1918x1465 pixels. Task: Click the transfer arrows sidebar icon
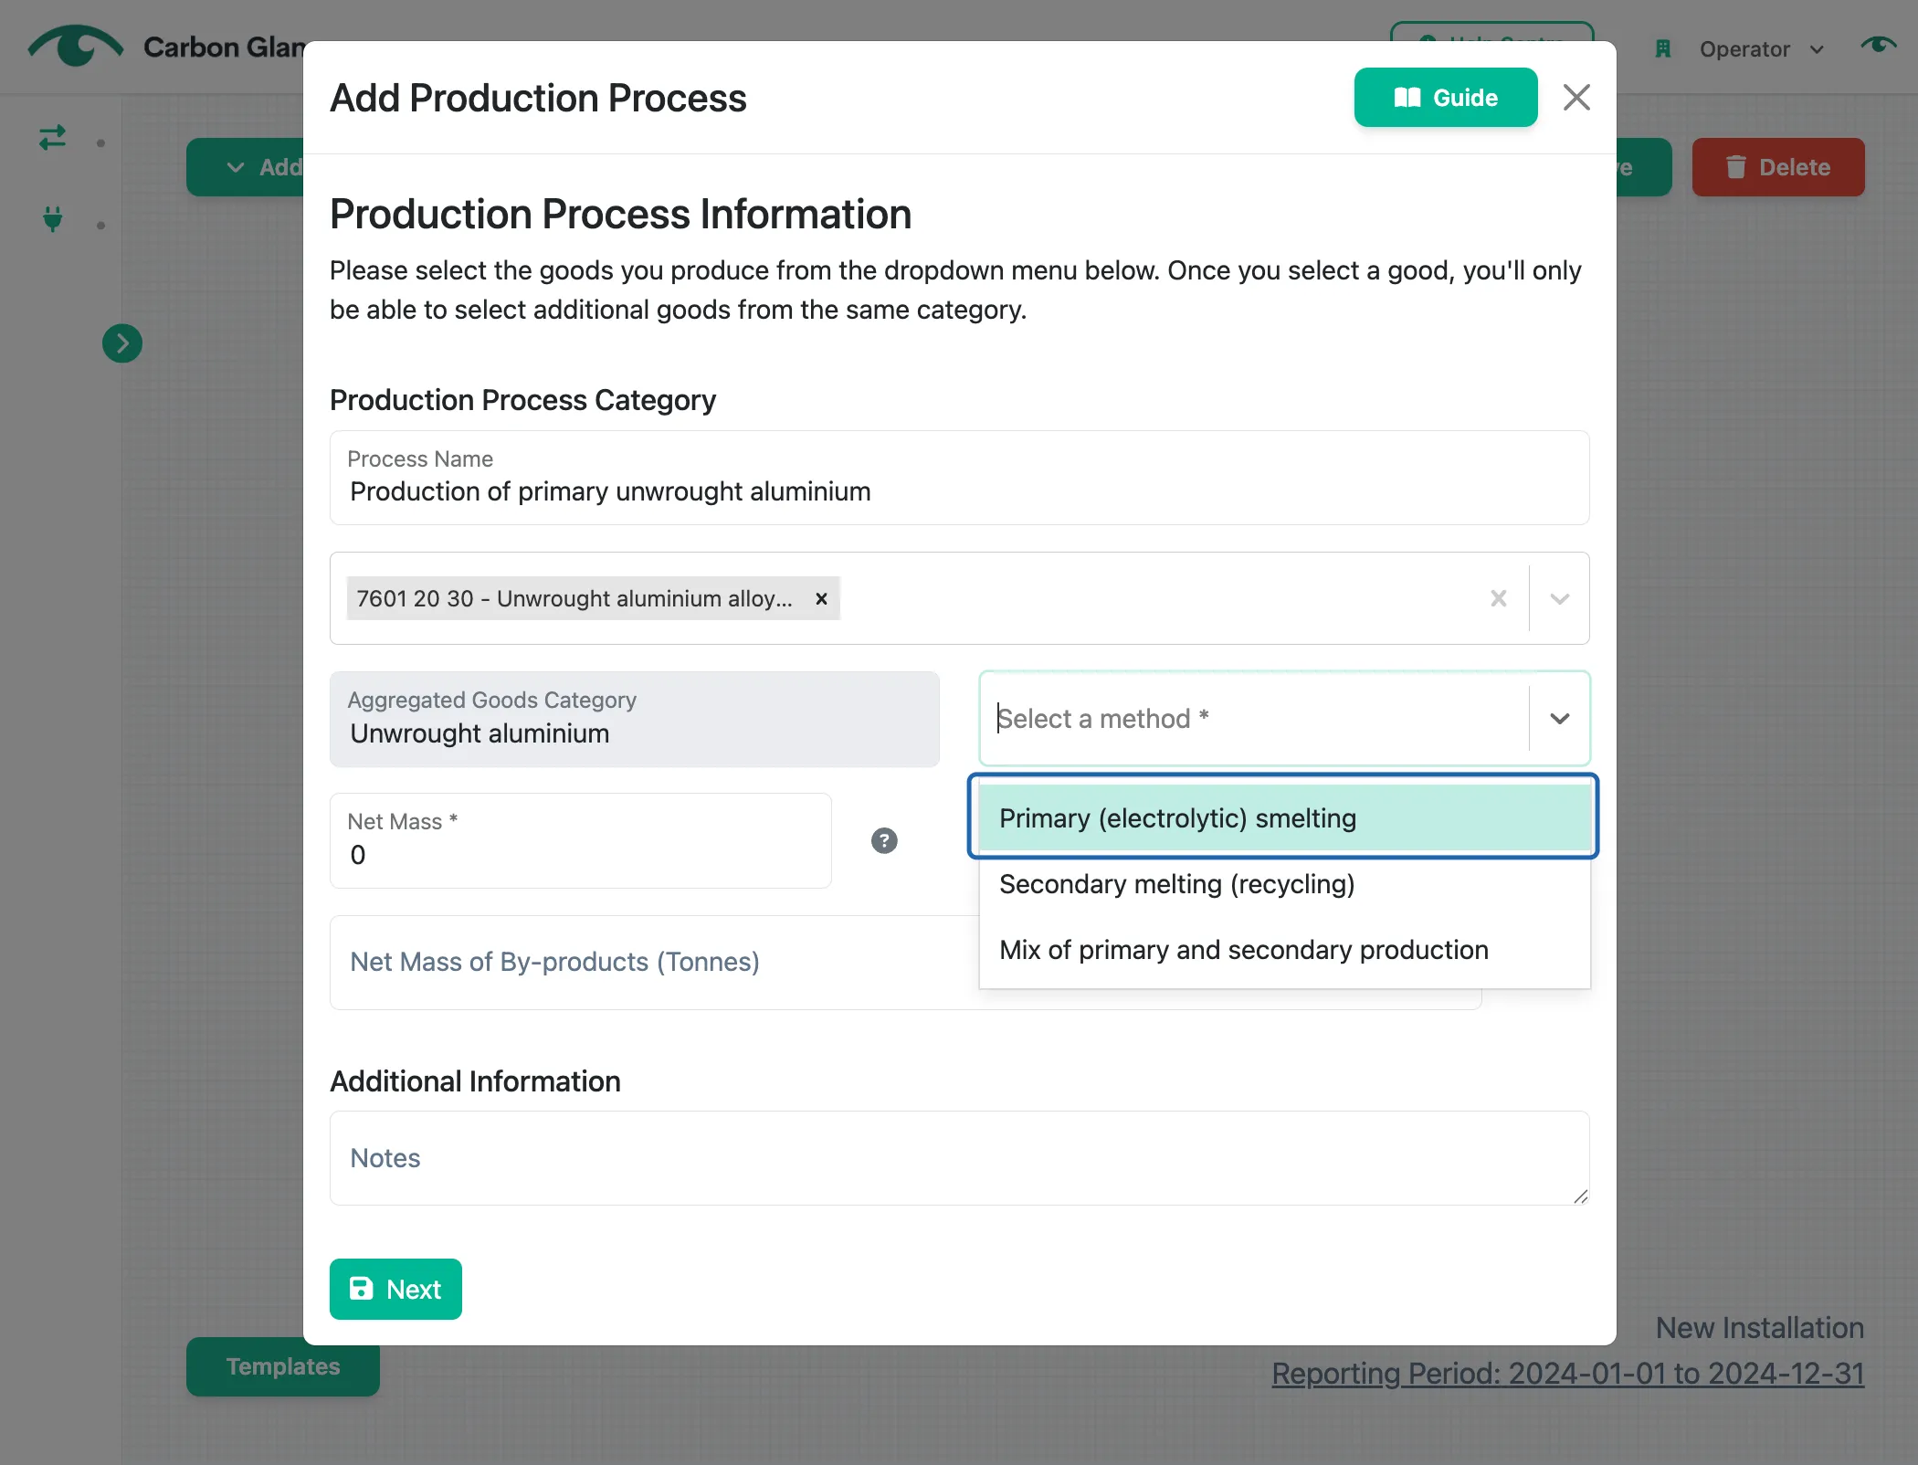(x=53, y=138)
